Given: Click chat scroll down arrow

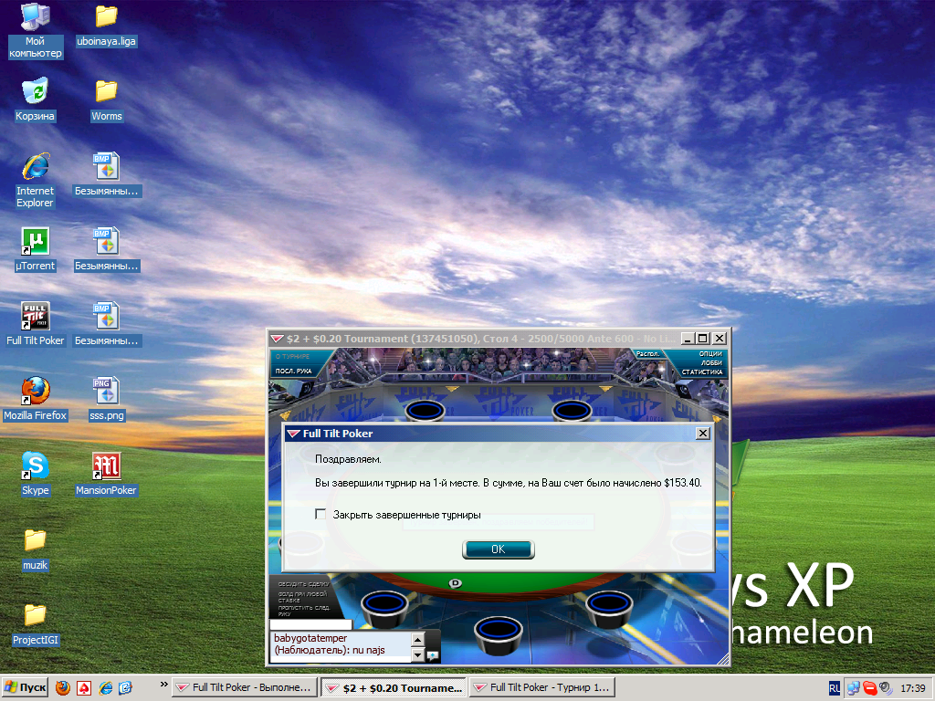Looking at the screenshot, I should pos(418,655).
